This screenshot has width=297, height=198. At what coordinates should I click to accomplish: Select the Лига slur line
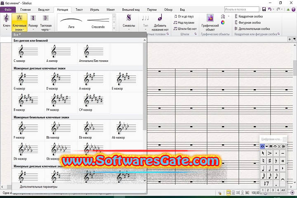coord(71,22)
